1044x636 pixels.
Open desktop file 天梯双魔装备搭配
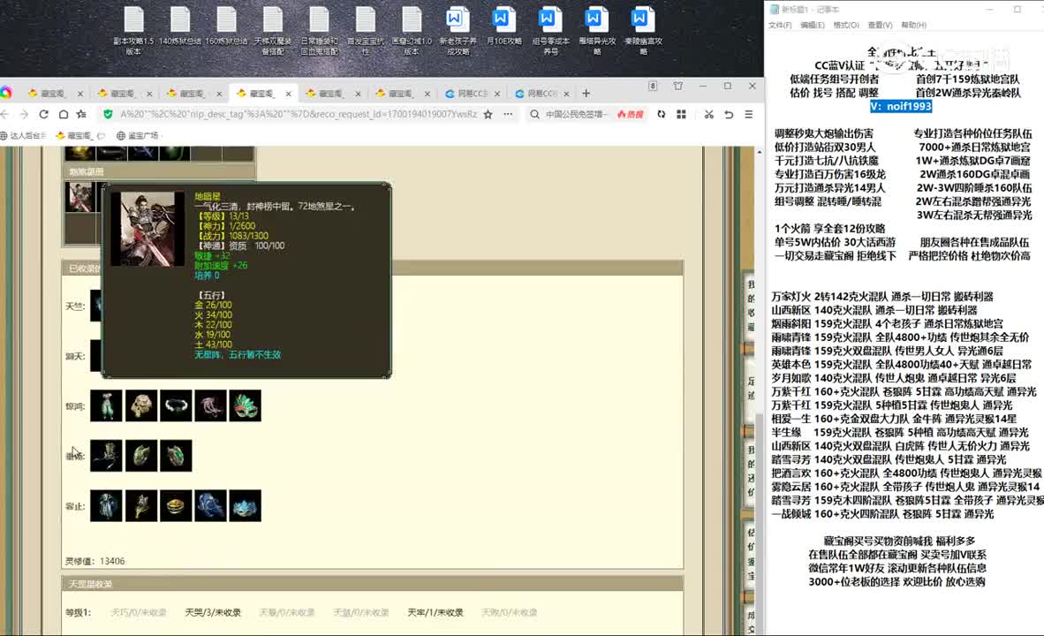click(x=272, y=31)
